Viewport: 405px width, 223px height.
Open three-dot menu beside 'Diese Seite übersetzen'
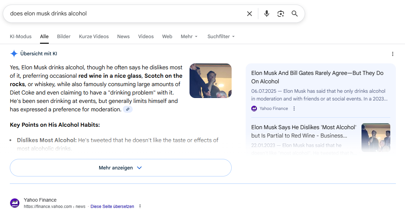(140, 206)
